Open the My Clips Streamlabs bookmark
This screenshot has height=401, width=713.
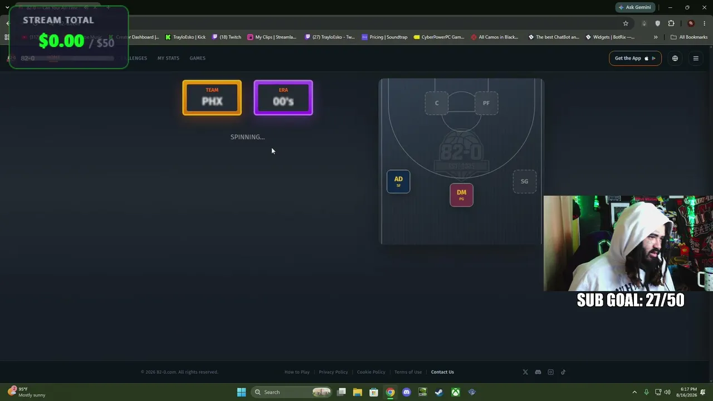(x=272, y=37)
